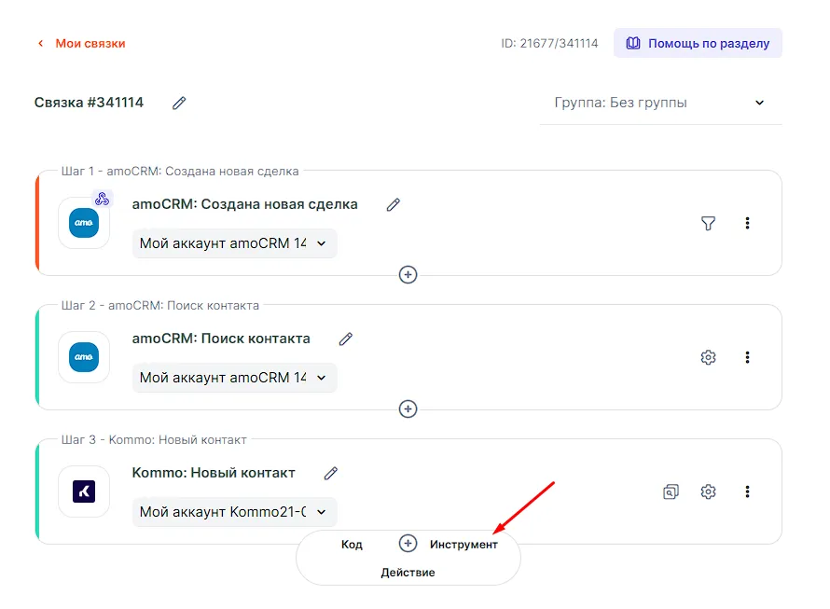Open the step 1 three-dot menu

point(747,223)
